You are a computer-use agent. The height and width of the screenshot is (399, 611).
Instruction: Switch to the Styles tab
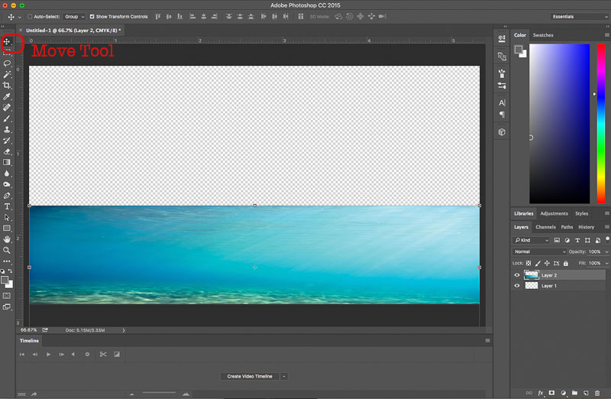581,214
